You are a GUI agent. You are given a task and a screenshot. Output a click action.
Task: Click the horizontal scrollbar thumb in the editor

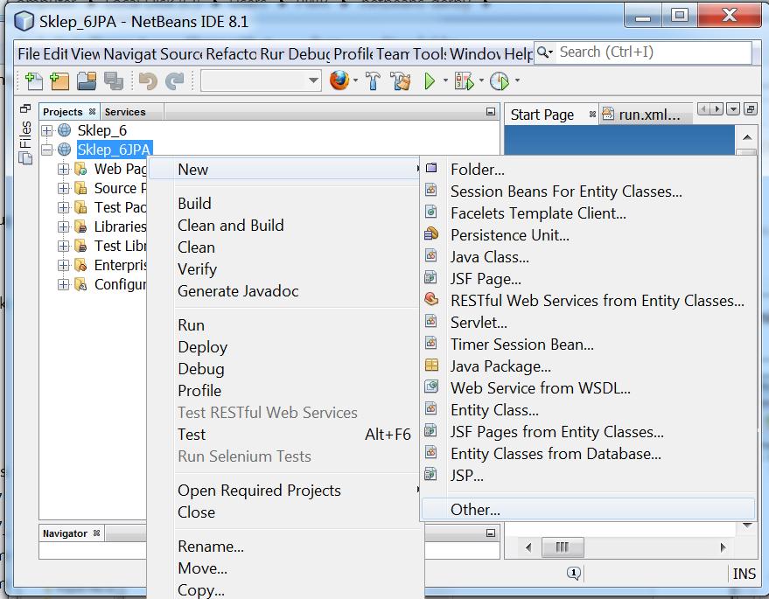pyautogui.click(x=563, y=547)
